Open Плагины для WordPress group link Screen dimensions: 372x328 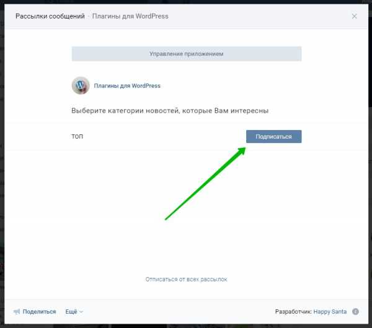pos(127,86)
